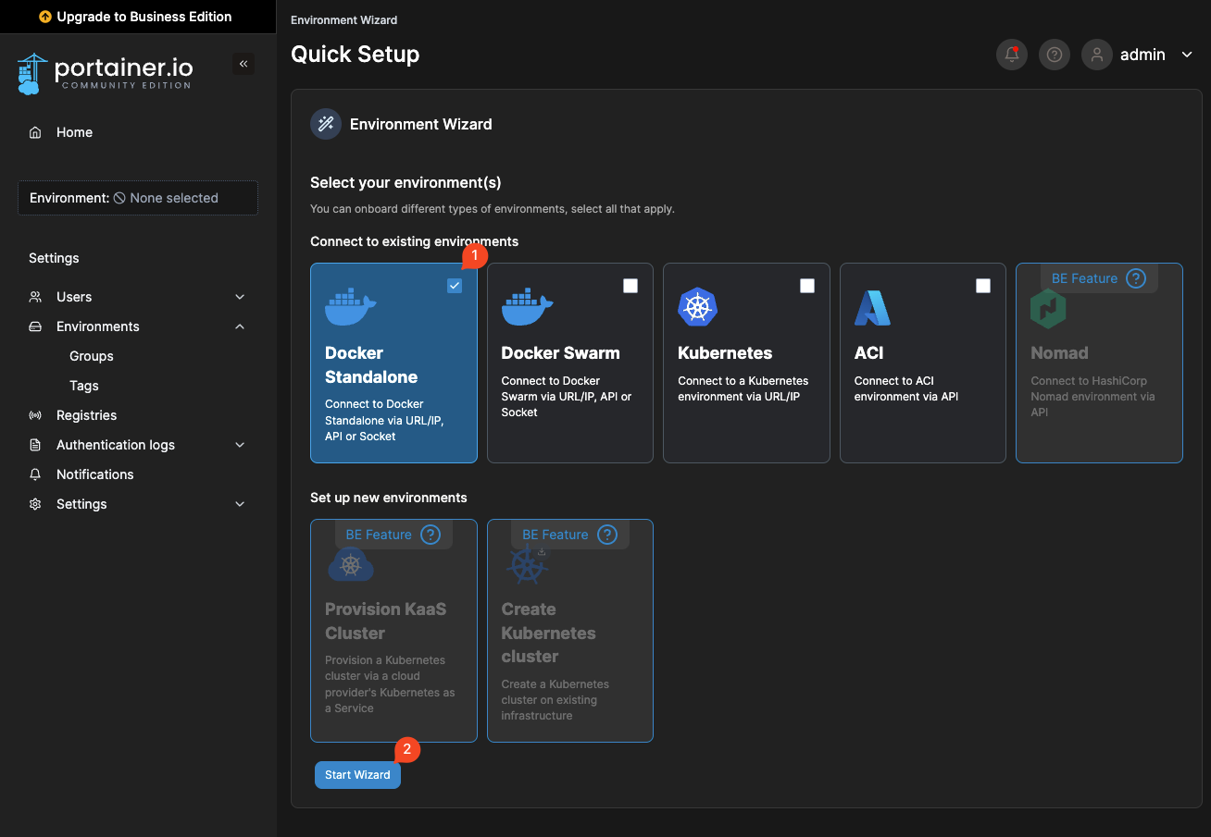Open notifications bell in the top header

pos(1011,55)
